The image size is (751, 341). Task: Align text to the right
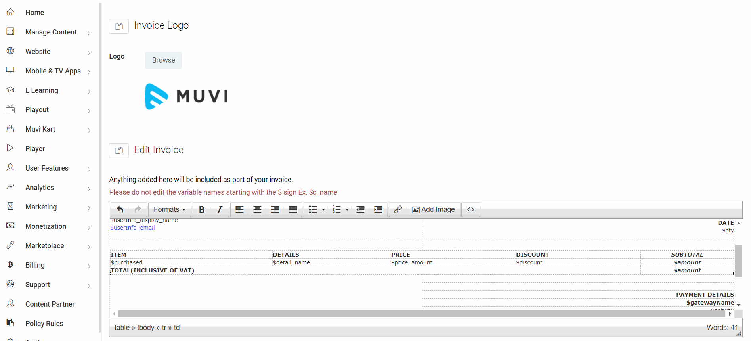[x=275, y=209]
